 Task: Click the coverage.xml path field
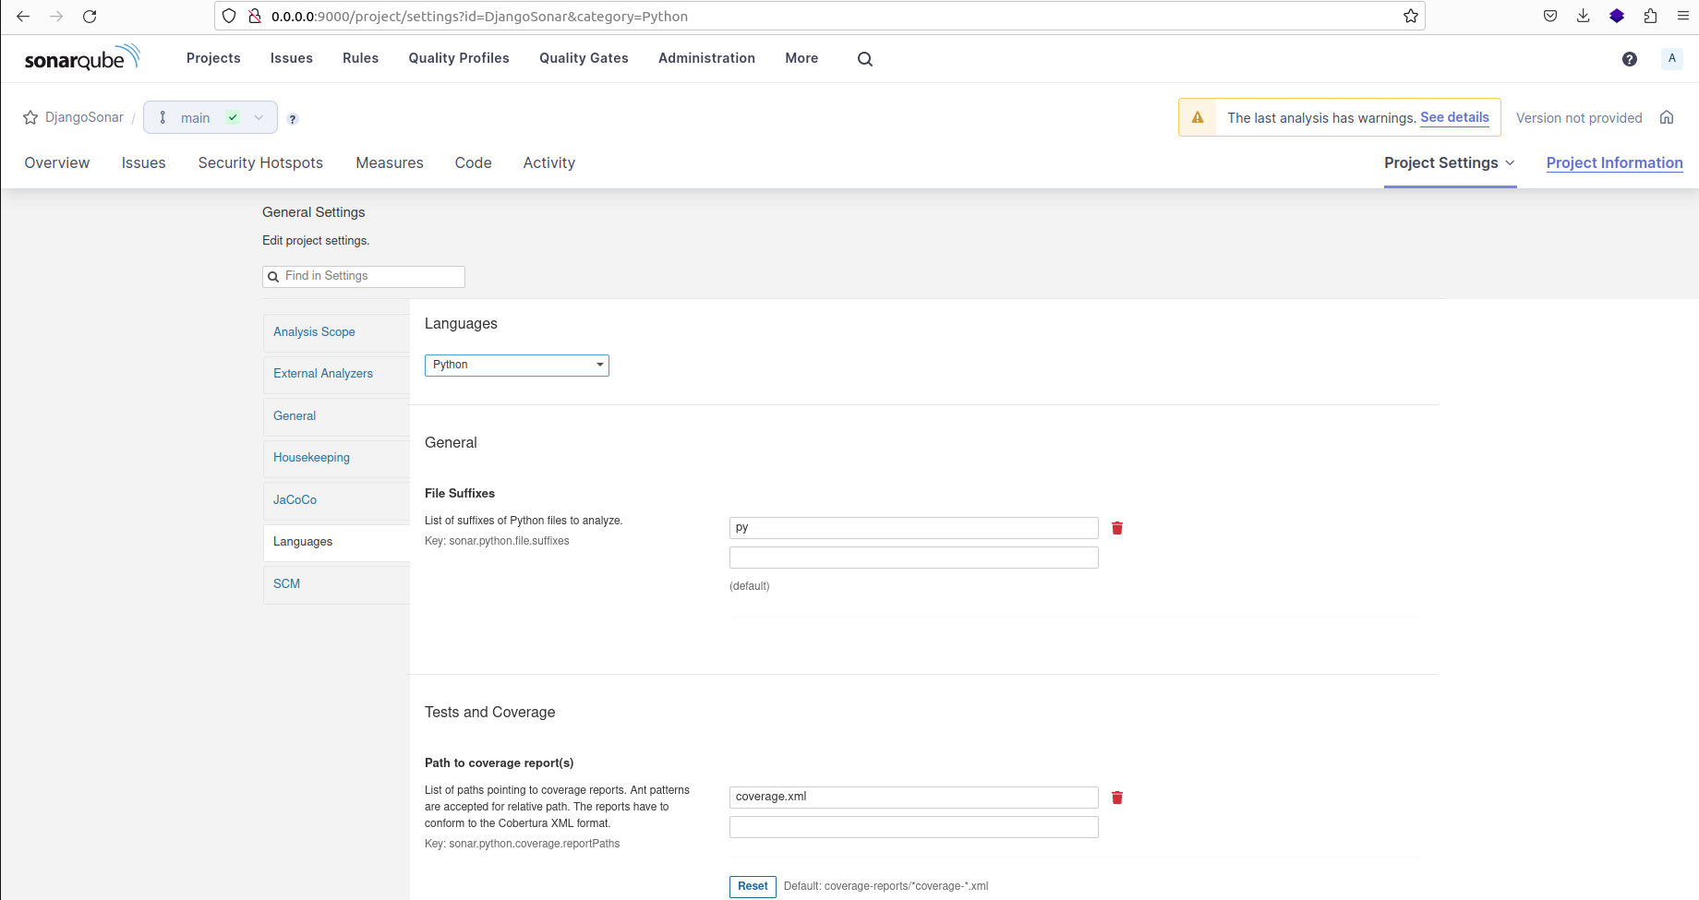(914, 798)
